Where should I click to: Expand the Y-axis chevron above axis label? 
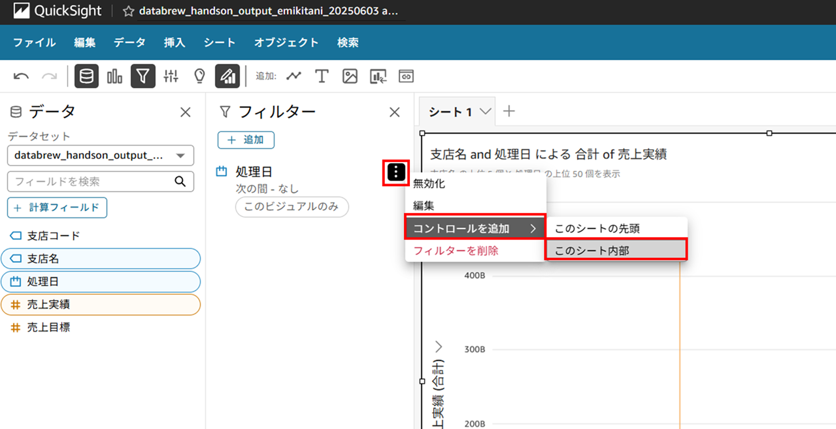pyautogui.click(x=439, y=346)
